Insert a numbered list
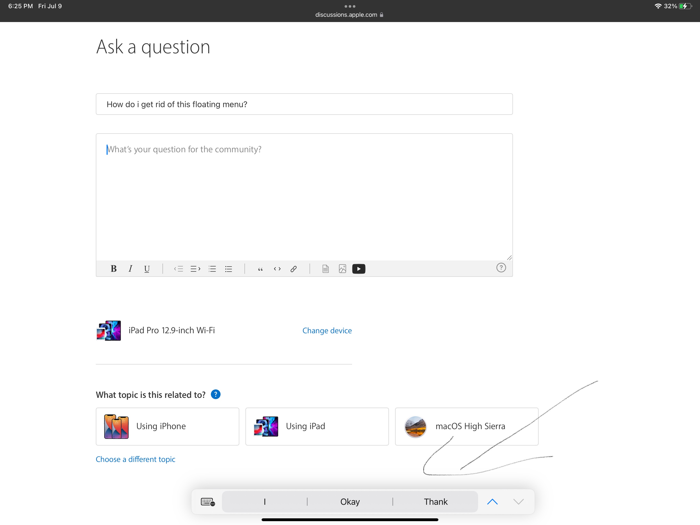700x525 pixels. point(212,269)
